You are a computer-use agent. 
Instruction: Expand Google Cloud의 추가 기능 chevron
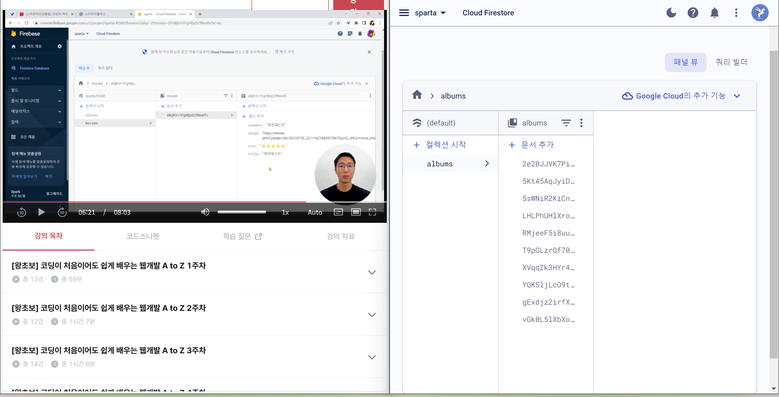tap(737, 96)
